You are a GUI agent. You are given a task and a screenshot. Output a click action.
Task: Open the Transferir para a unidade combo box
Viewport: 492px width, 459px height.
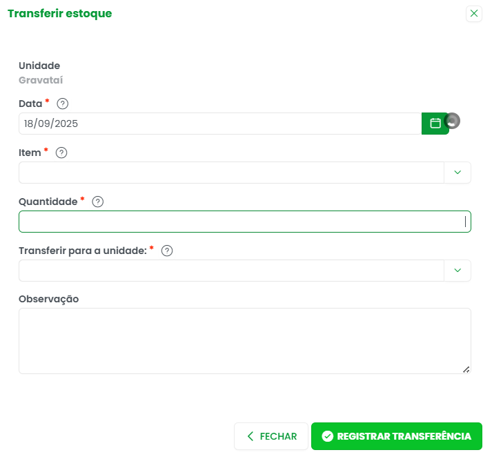231,271
